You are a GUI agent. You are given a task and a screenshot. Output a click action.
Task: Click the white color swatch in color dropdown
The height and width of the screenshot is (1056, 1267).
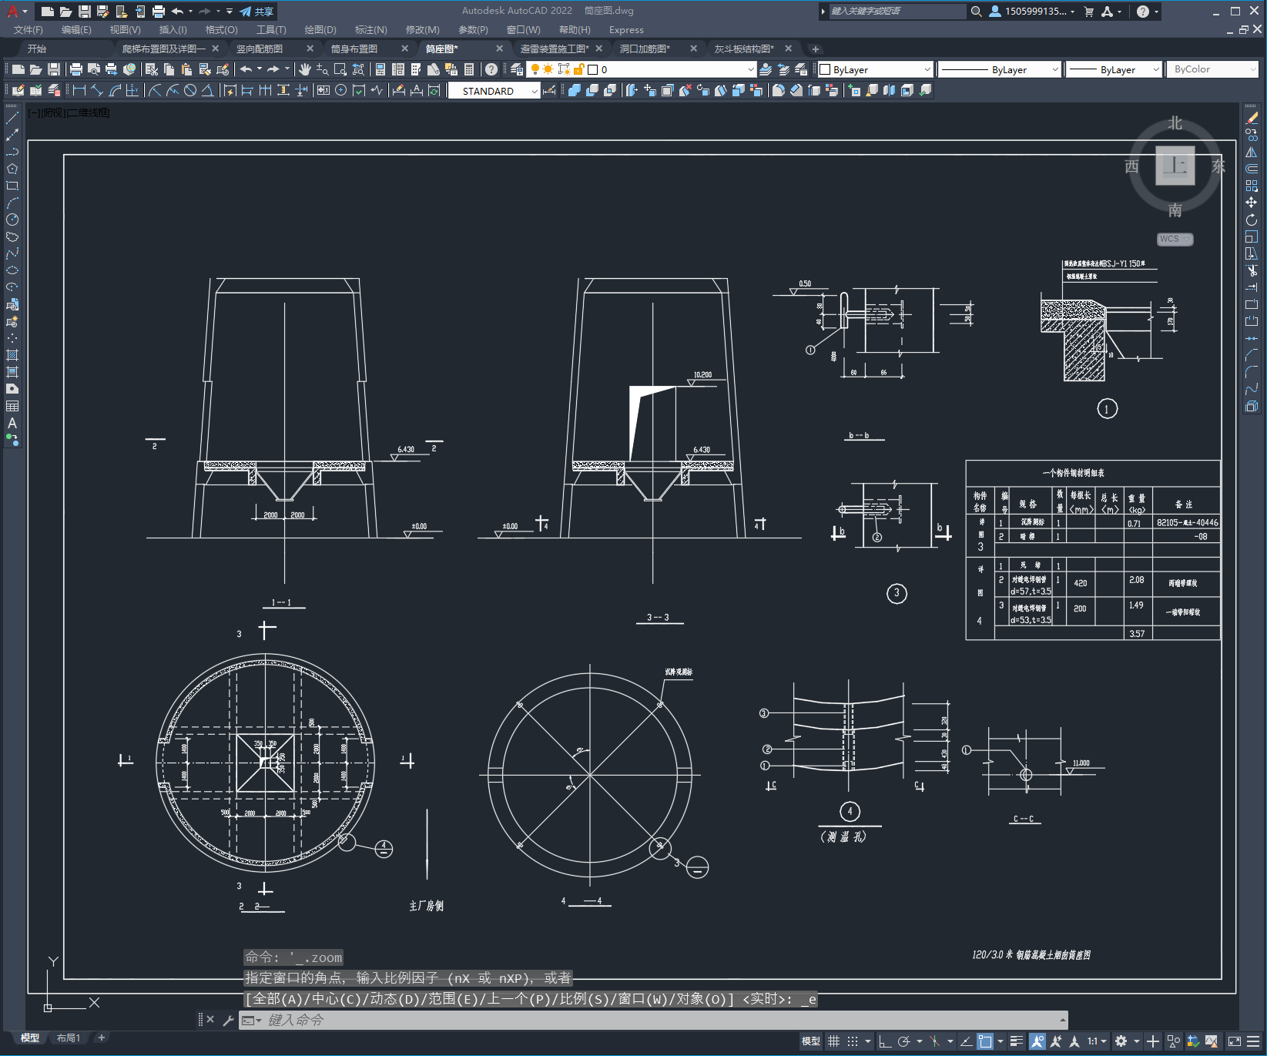[825, 69]
